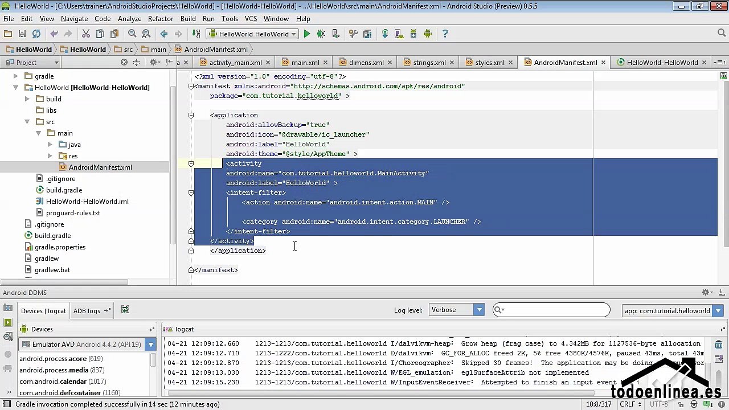The image size is (729, 410).
Task: Run the HelloWorld app with green play button
Action: 307,34
